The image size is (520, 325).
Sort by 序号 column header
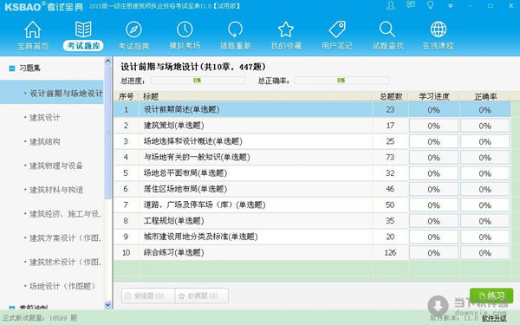tap(126, 96)
